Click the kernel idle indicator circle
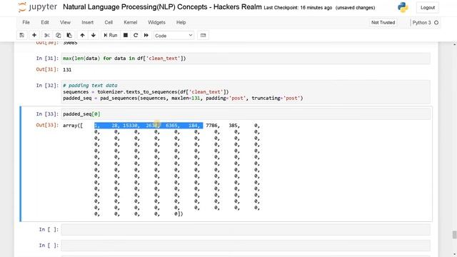Viewport: 457px width, 257px height. [x=436, y=22]
